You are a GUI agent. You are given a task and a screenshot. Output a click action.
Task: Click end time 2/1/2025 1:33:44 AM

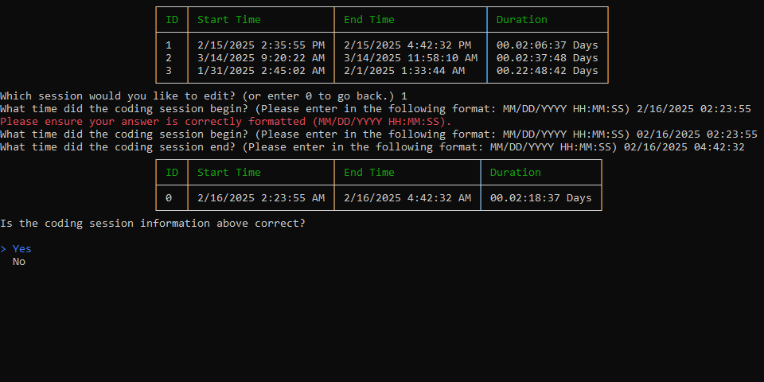click(404, 71)
